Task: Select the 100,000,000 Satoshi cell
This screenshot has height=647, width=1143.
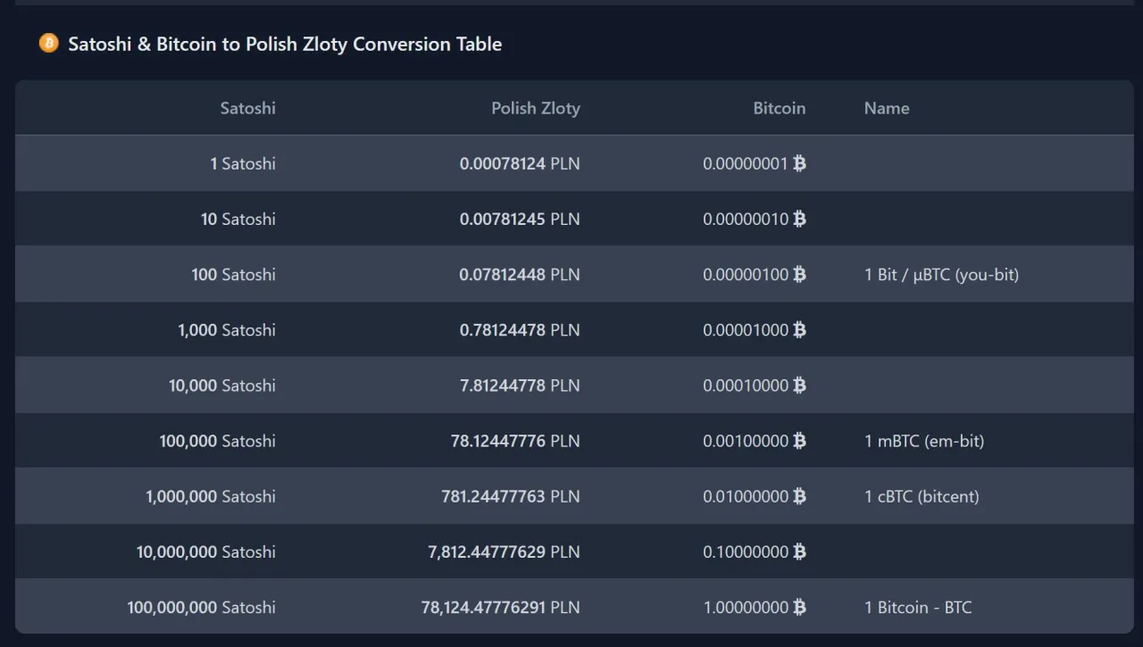Action: click(202, 607)
